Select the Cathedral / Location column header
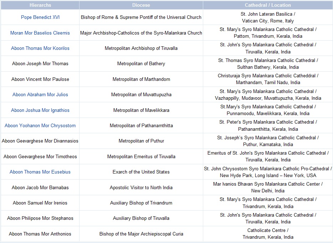 268,5
